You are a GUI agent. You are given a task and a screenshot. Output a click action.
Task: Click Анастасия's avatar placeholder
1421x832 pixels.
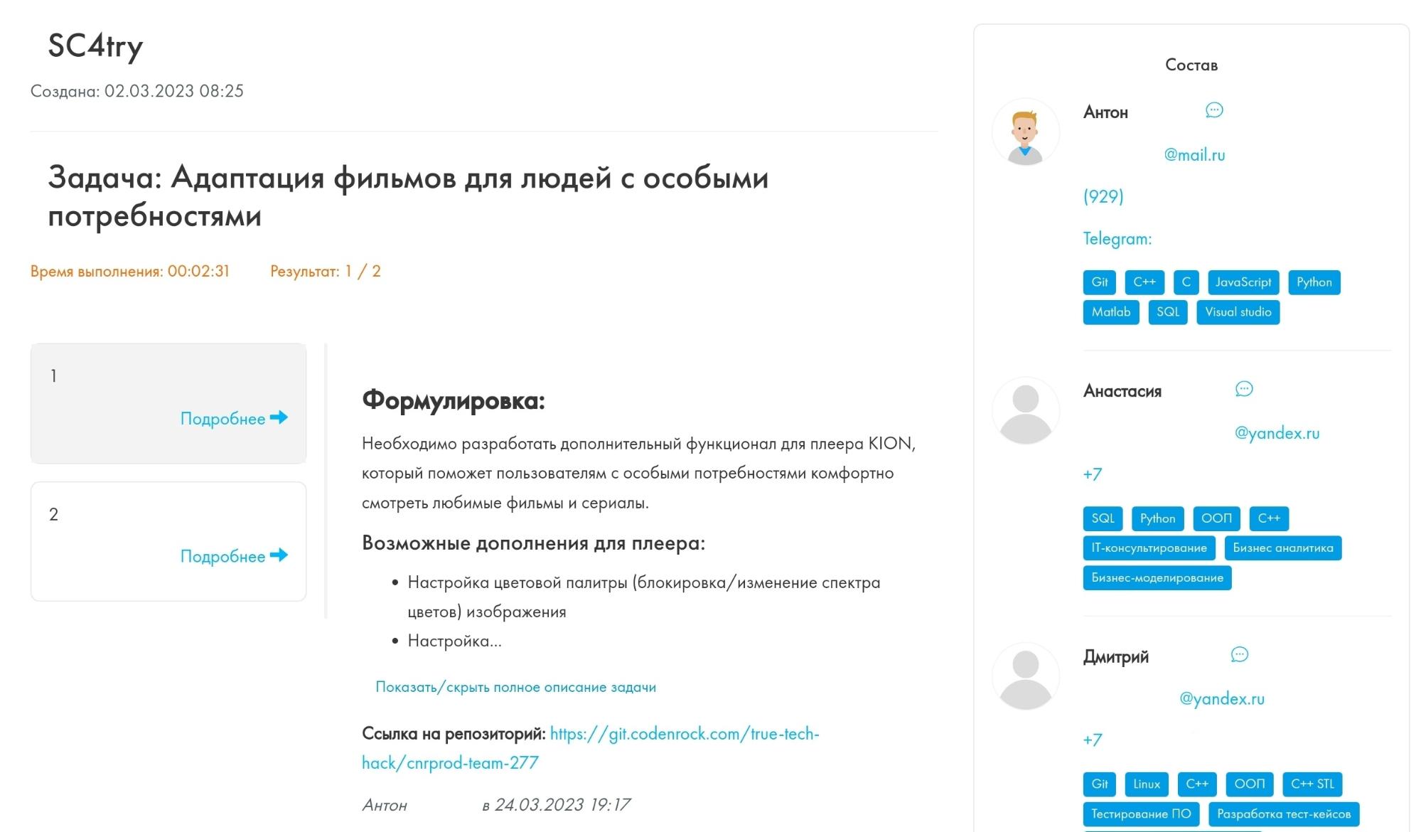tap(1026, 411)
